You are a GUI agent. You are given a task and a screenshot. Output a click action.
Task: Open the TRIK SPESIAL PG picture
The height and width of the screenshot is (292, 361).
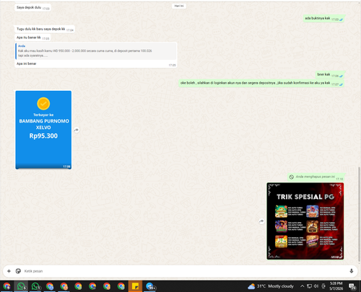pyautogui.click(x=305, y=221)
